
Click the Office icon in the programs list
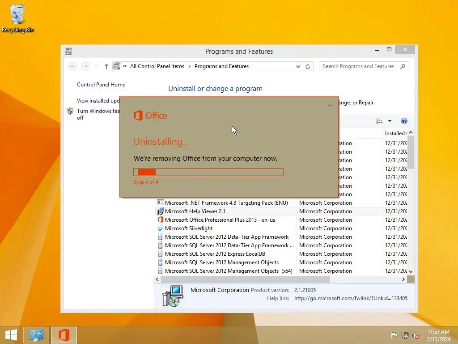click(x=161, y=219)
